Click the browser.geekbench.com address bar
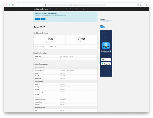The image size is (153, 118). click(x=76, y=5)
